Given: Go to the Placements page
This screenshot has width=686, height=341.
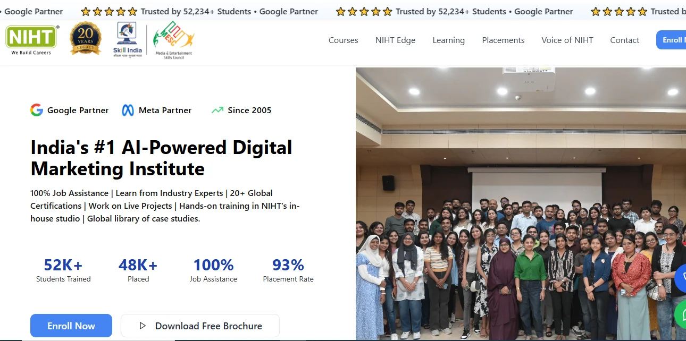Looking at the screenshot, I should [x=503, y=40].
